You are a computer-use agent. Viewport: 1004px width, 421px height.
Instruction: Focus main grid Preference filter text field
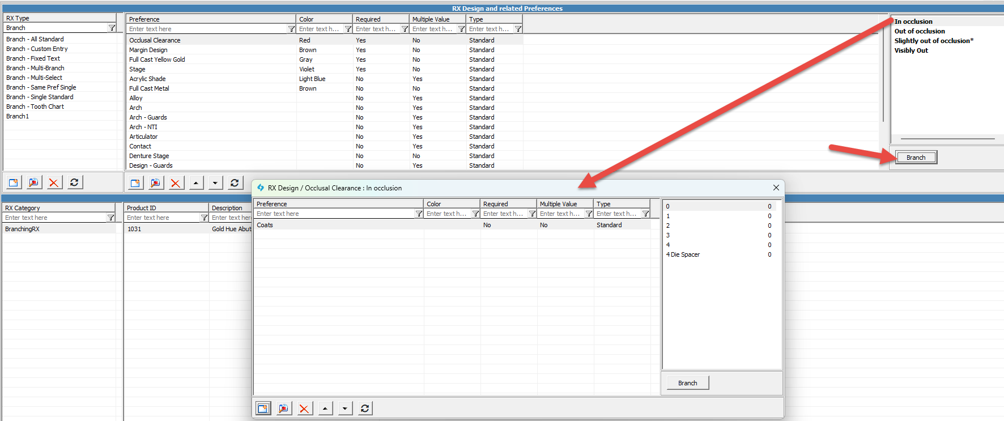click(207, 29)
